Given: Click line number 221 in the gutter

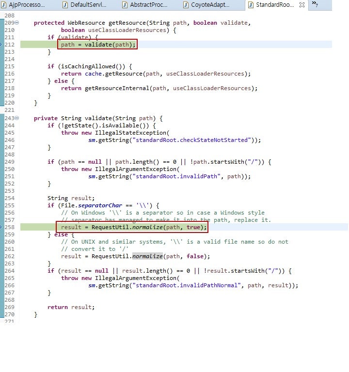Looking at the screenshot, I should (x=10, y=110).
